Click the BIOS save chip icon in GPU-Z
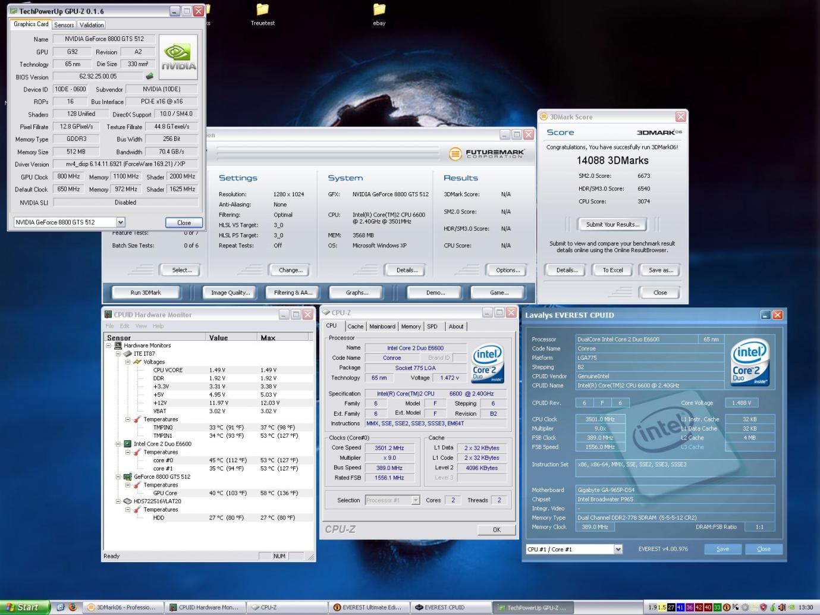 tap(149, 76)
